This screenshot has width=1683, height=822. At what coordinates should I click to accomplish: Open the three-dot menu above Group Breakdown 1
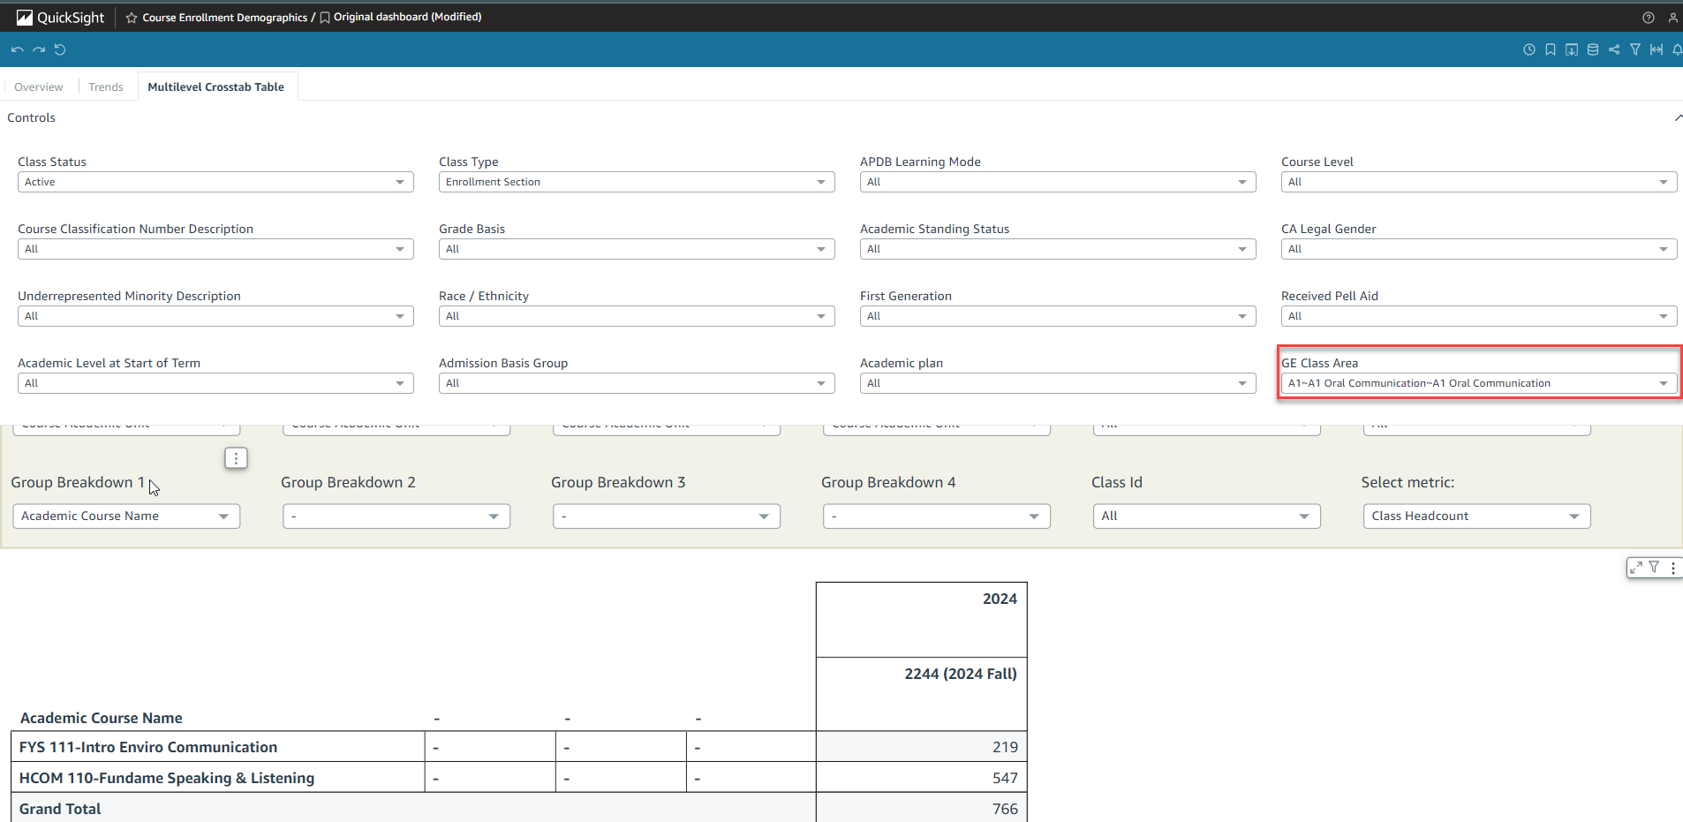(236, 458)
